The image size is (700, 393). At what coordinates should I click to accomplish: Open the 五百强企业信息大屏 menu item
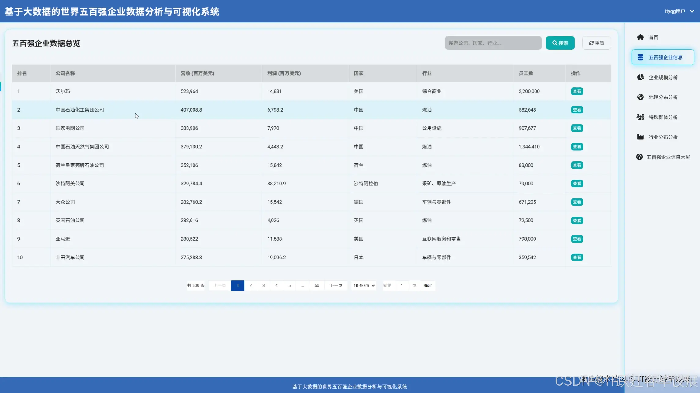663,157
